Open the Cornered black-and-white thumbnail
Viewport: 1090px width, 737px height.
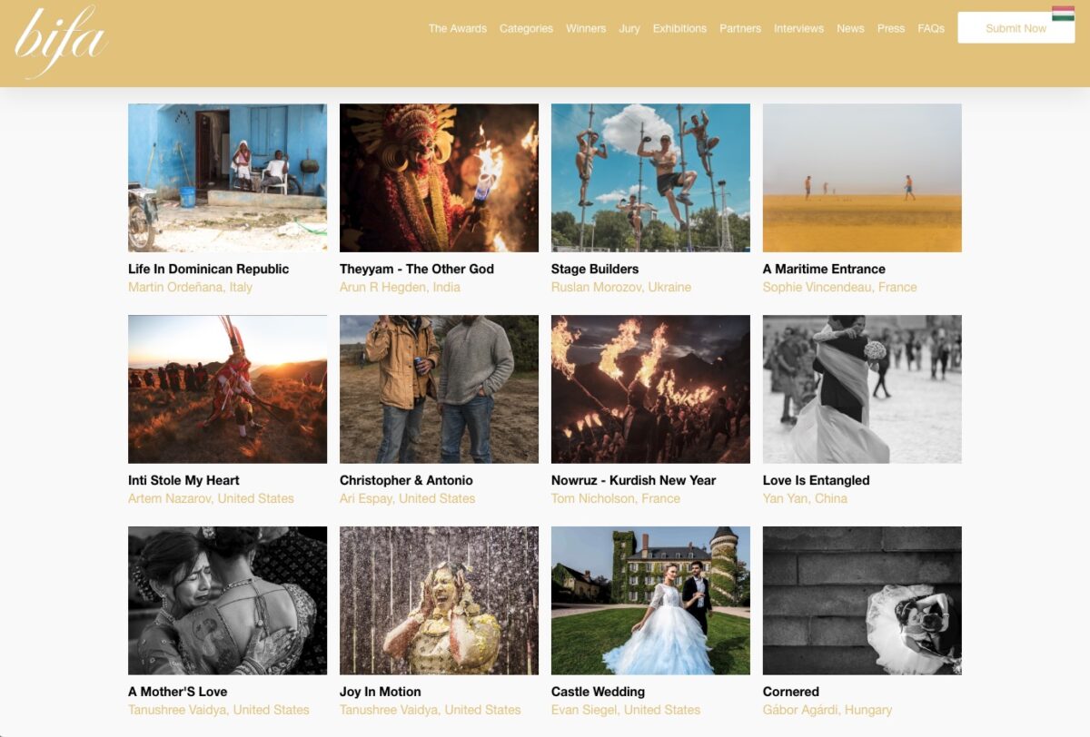862,600
